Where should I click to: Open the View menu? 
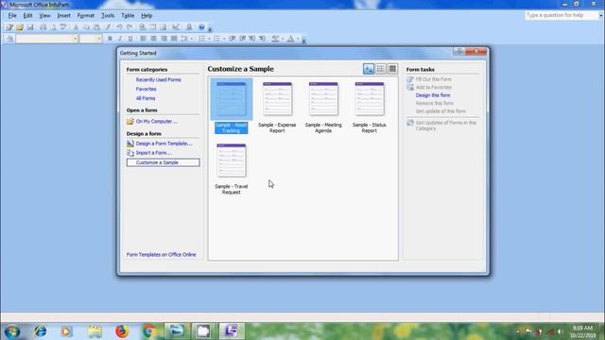point(44,15)
